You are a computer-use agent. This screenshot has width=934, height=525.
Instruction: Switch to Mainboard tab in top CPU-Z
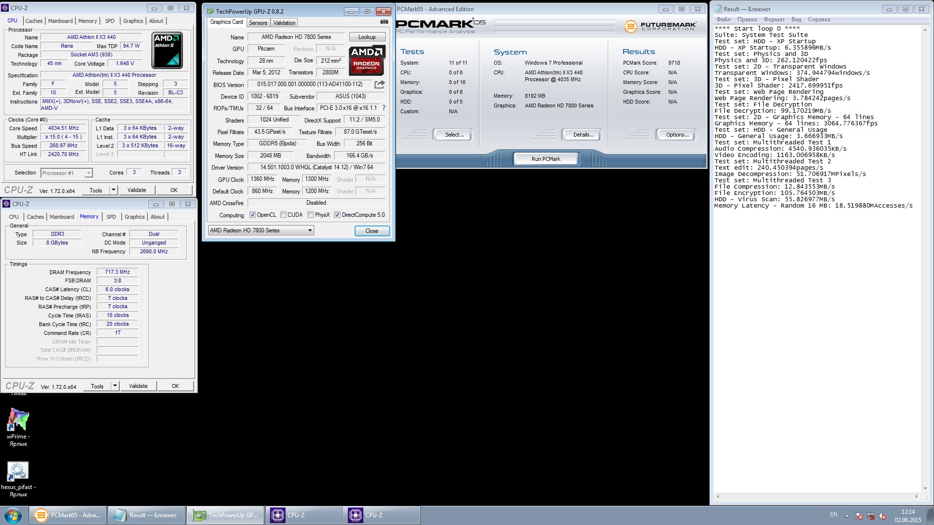60,21
